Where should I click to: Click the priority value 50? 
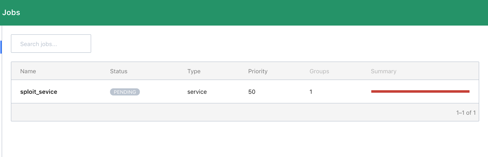click(x=252, y=92)
